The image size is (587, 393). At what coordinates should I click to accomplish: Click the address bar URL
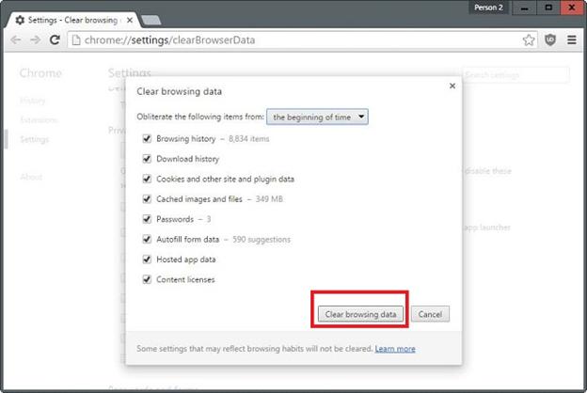pyautogui.click(x=169, y=40)
